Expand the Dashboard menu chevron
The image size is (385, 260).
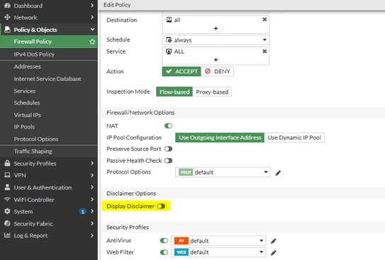[92, 5]
